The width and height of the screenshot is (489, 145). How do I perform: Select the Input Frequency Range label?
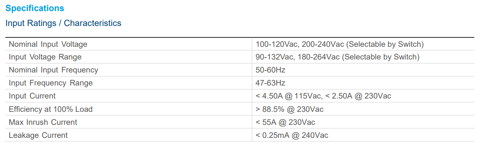coord(51,83)
